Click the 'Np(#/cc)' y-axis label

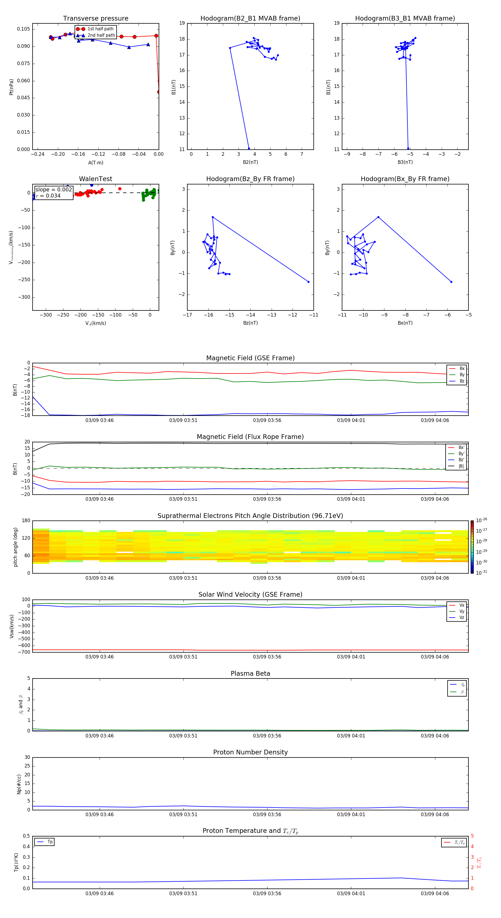(x=19, y=784)
